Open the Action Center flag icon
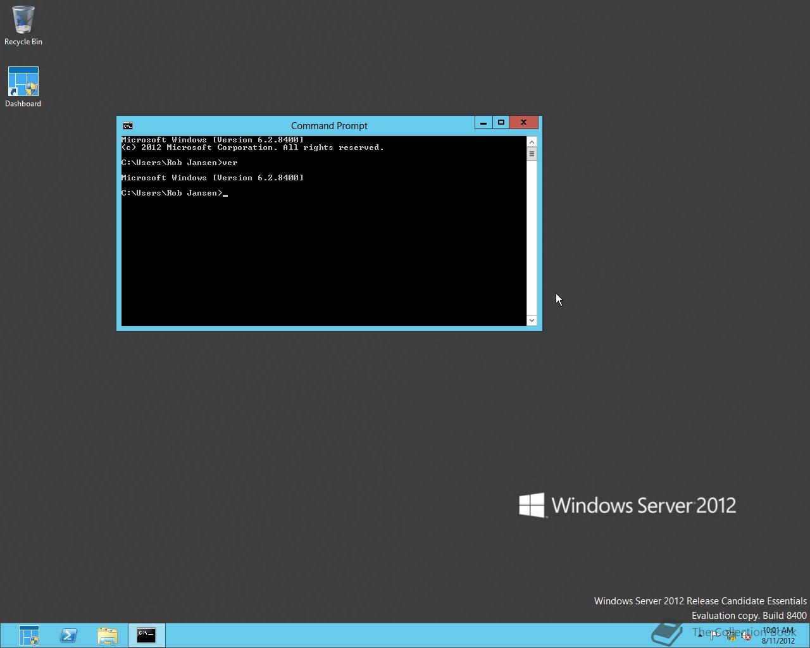The height and width of the screenshot is (648, 810). pyautogui.click(x=716, y=636)
